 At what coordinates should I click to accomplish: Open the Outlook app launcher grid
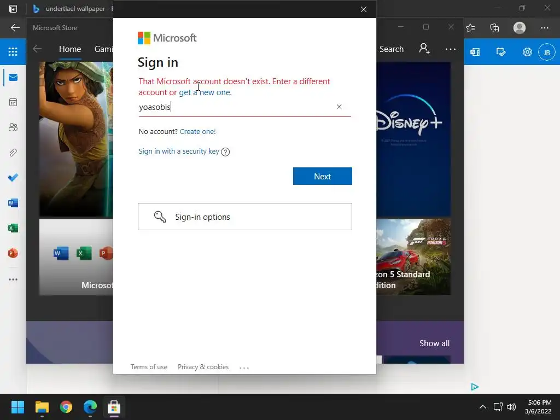[13, 52]
